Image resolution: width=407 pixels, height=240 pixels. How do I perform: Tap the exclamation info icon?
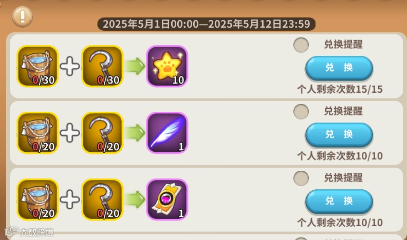(22, 16)
